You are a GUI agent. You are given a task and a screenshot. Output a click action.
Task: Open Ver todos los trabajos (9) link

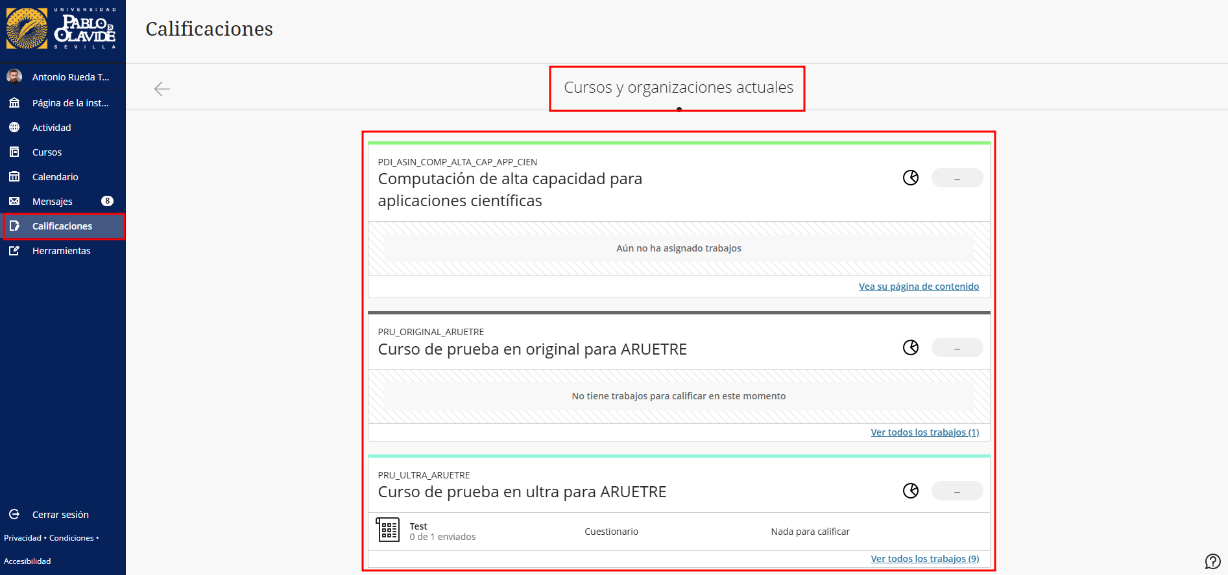[924, 559]
